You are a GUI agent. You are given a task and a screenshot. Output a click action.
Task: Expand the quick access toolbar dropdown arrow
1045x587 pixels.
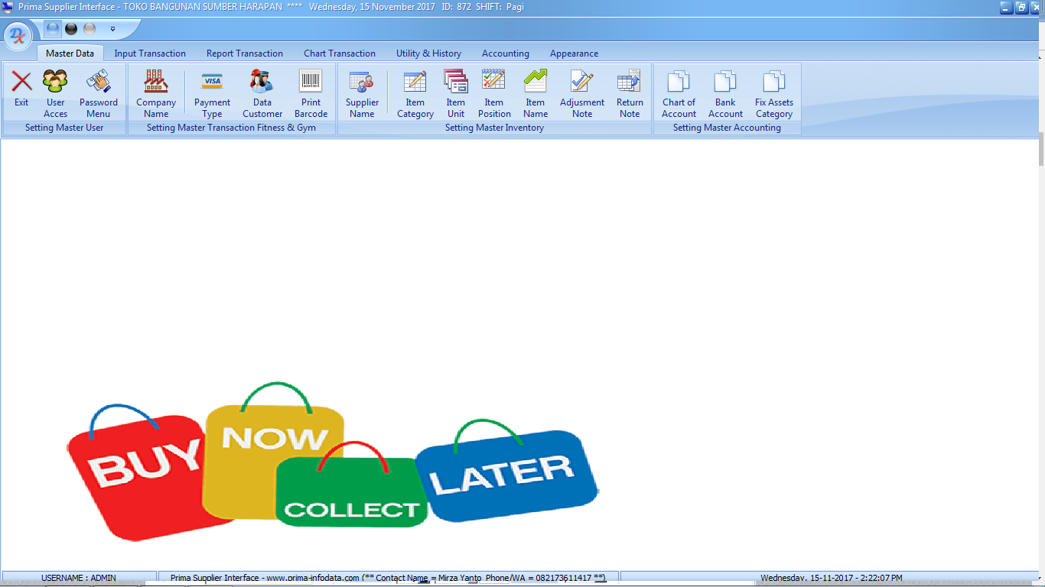click(x=112, y=29)
